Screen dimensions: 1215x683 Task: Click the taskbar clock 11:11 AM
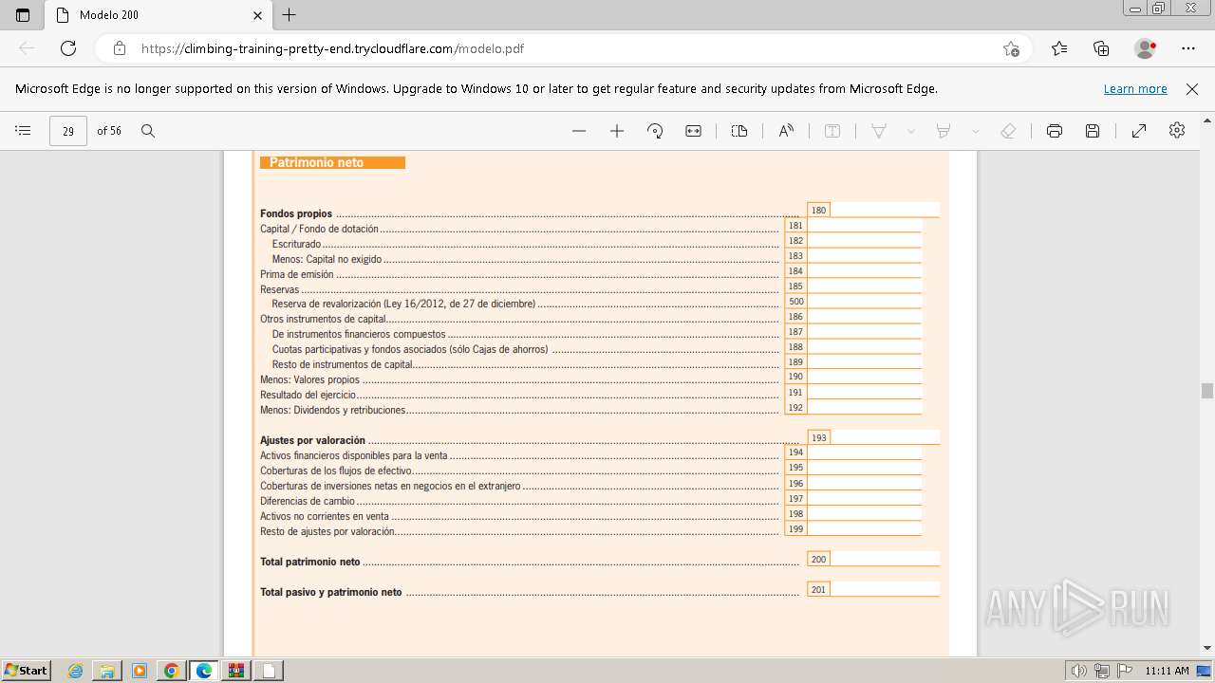1167,671
